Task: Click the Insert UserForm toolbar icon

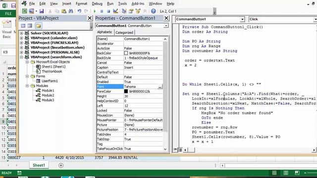Action: [31, 11]
